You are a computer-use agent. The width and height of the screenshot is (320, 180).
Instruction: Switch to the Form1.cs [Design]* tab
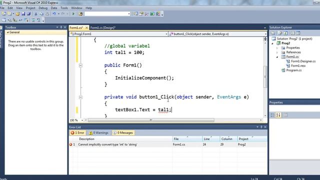pyautogui.click(x=103, y=27)
